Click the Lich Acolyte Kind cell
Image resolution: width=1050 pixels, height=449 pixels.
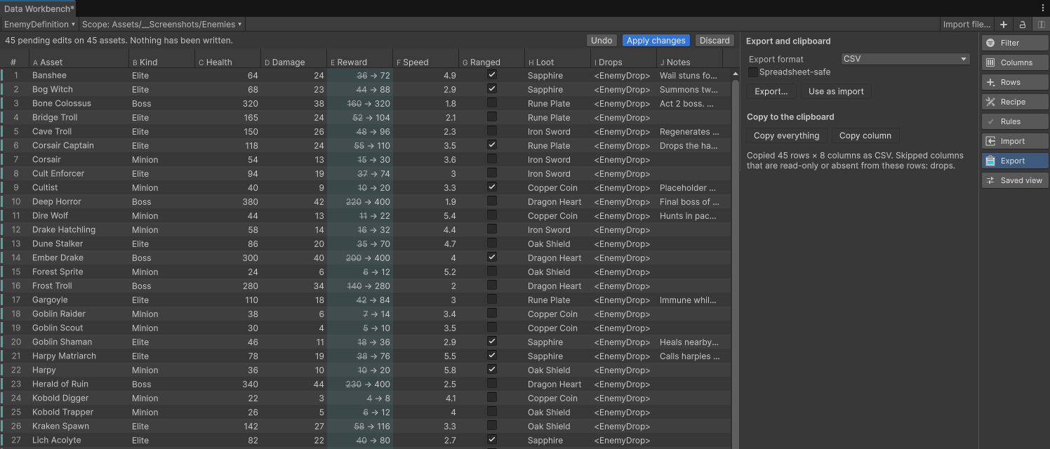click(162, 440)
